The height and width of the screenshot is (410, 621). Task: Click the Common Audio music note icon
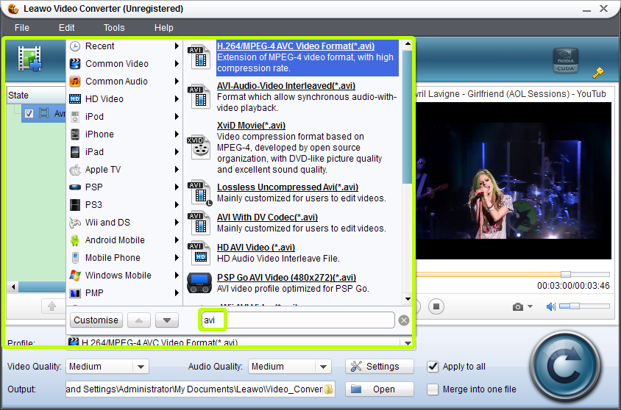click(75, 82)
